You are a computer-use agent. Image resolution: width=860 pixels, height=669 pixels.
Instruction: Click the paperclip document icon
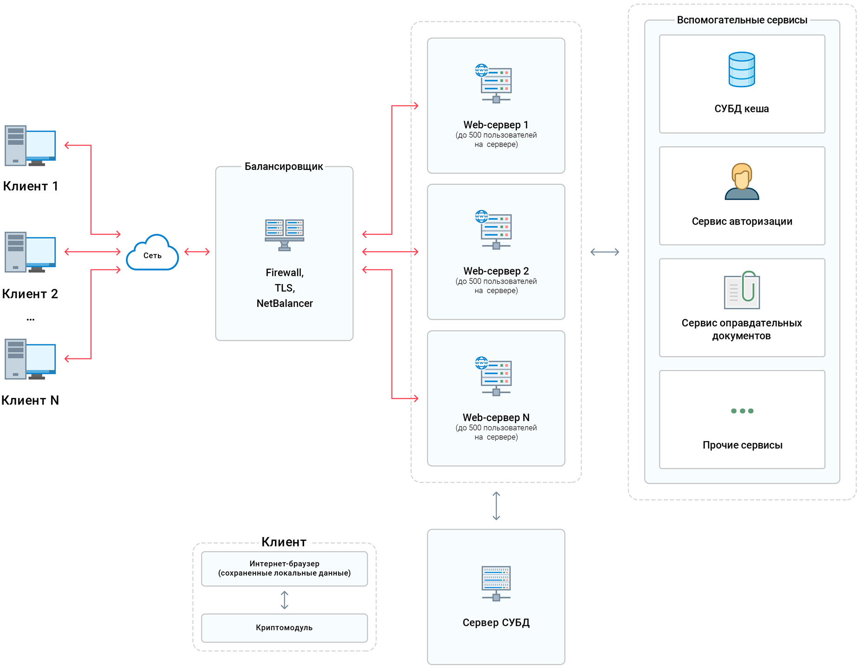(x=742, y=290)
